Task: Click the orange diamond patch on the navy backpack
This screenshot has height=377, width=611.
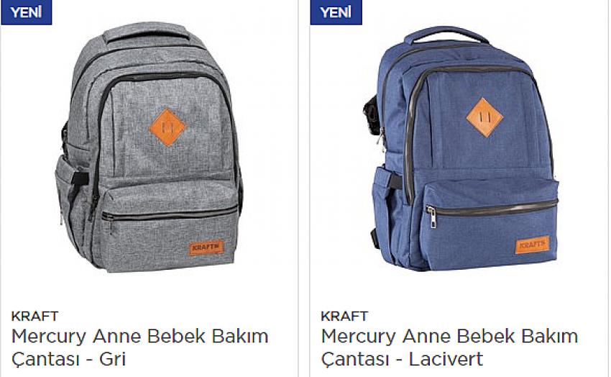Action: coord(484,117)
